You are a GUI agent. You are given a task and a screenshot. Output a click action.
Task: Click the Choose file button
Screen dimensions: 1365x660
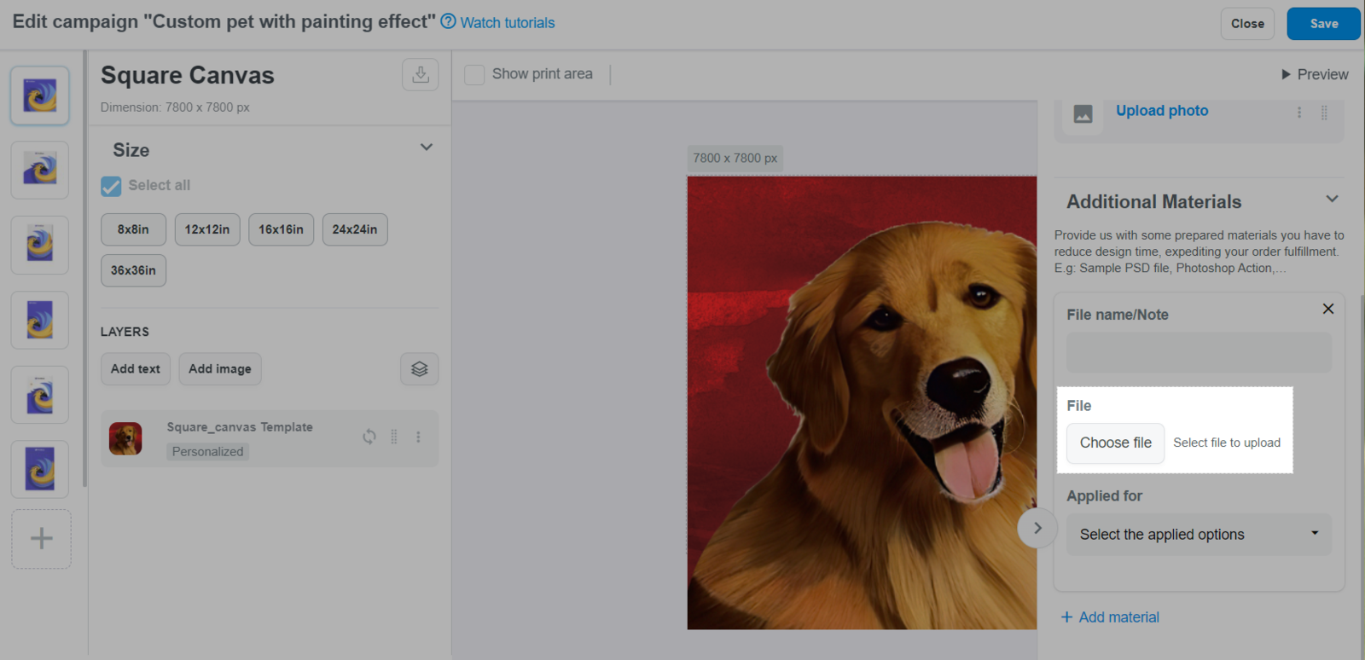[1115, 443]
